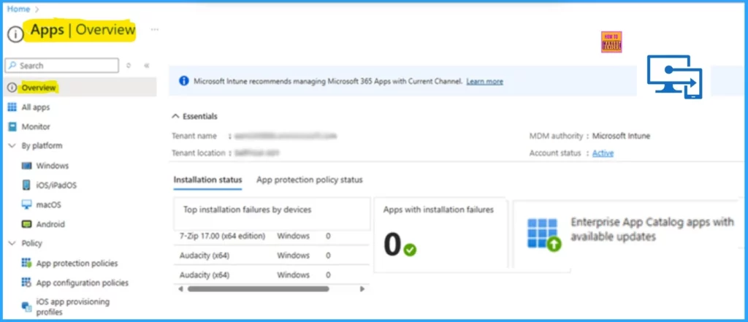Click the Apps Overview info icon in header

click(16, 34)
